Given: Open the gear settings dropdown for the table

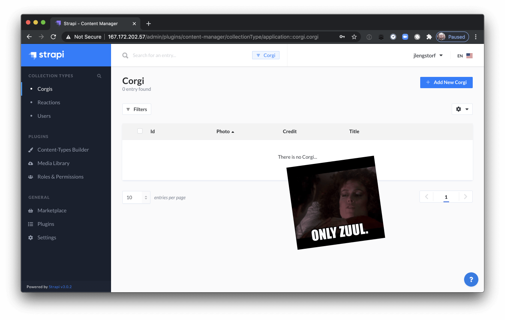Looking at the screenshot, I should click(x=462, y=109).
